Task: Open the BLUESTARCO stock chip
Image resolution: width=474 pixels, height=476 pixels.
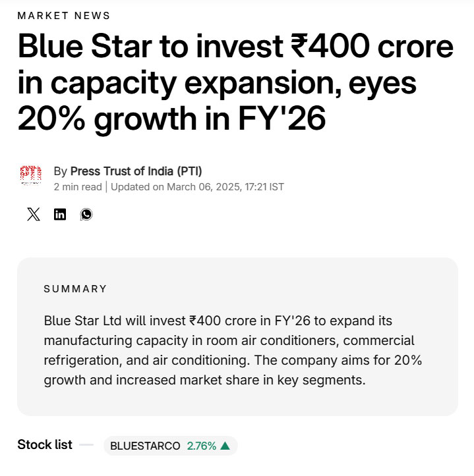Action: [x=145, y=446]
